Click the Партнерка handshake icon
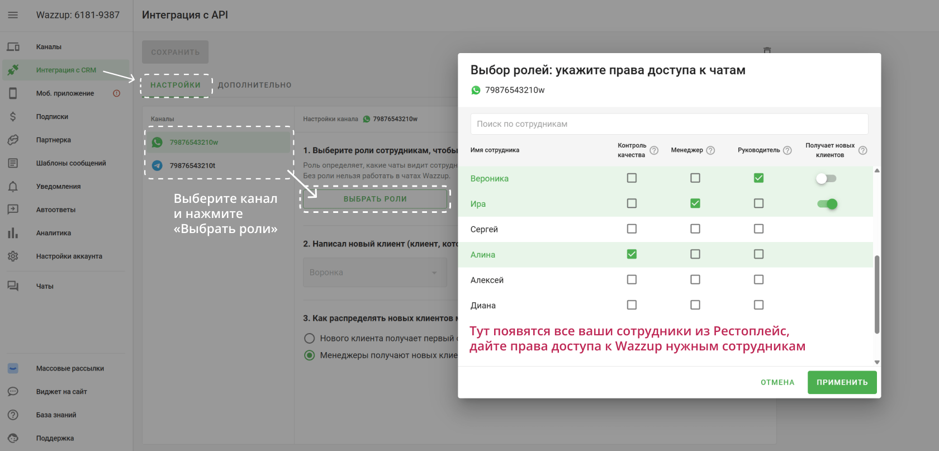This screenshot has width=939, height=451. tap(13, 140)
